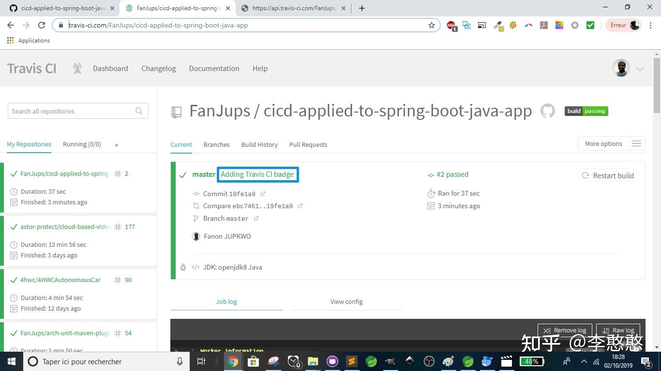Switch to the Build History tab
Viewport: 661px width, 371px height.
tap(259, 144)
